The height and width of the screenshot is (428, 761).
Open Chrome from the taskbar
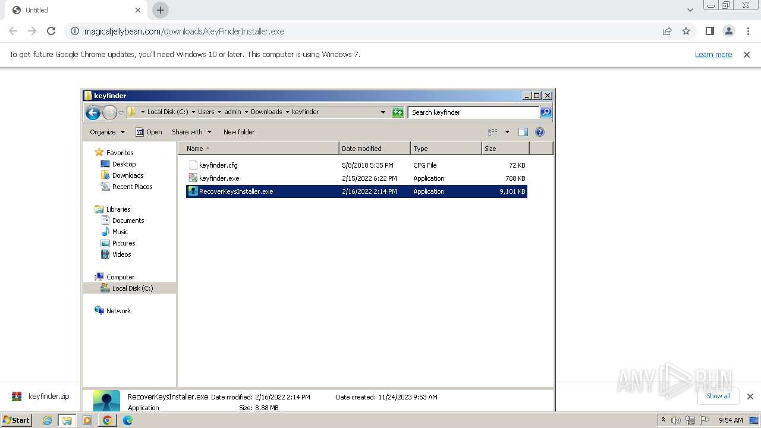point(107,420)
